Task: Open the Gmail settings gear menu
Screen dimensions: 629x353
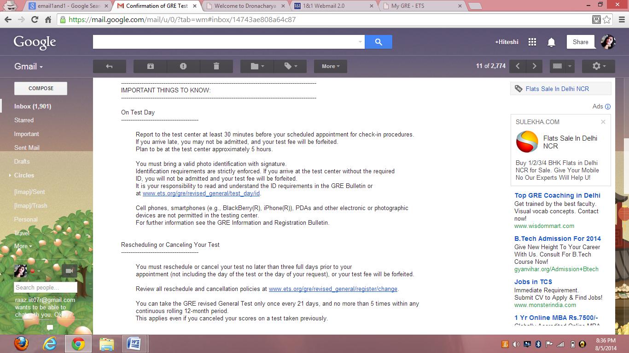Action: coord(599,66)
